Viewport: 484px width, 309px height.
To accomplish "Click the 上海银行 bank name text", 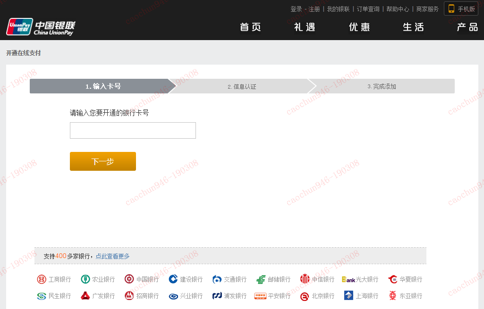I will click(x=367, y=296).
